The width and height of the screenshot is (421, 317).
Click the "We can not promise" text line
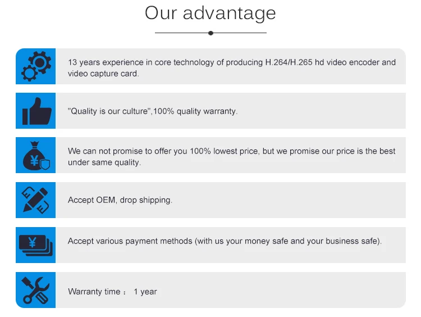click(232, 151)
